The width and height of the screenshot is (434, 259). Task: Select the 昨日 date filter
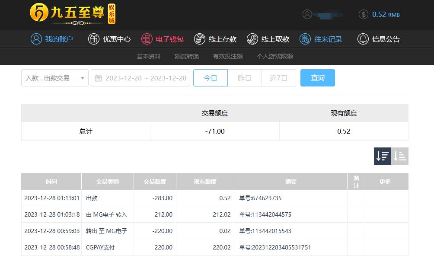[244, 78]
